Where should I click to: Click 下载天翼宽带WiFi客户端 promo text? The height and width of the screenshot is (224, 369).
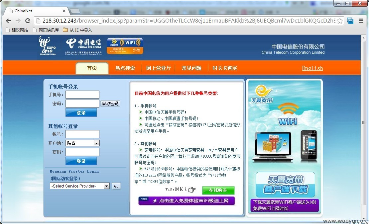285,205
